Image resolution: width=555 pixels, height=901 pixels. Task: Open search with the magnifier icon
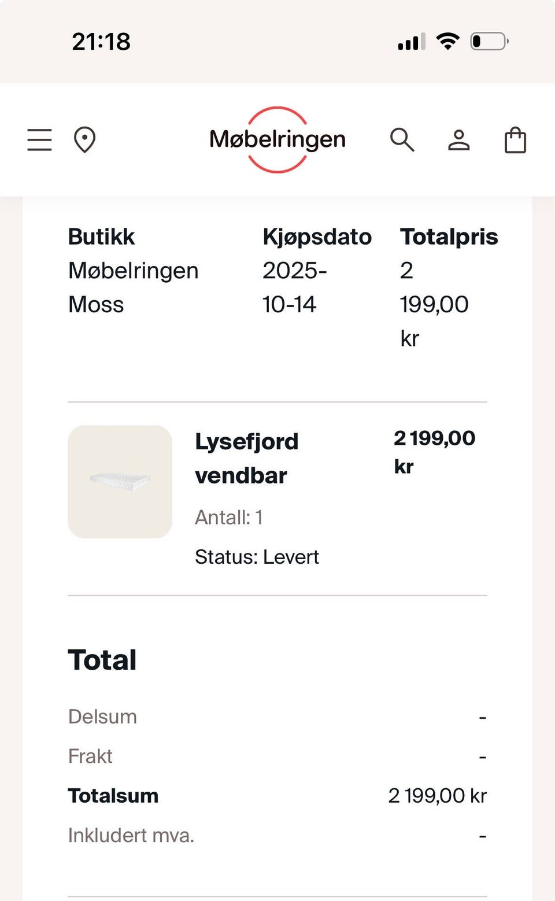(x=402, y=140)
